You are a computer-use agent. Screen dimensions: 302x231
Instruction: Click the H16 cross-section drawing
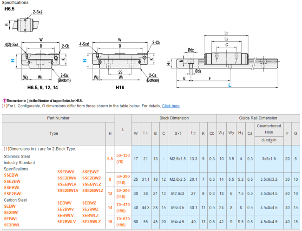point(119,60)
